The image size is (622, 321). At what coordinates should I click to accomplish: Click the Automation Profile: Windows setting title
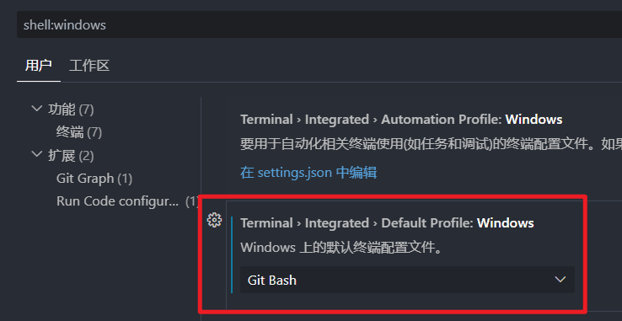pos(401,120)
